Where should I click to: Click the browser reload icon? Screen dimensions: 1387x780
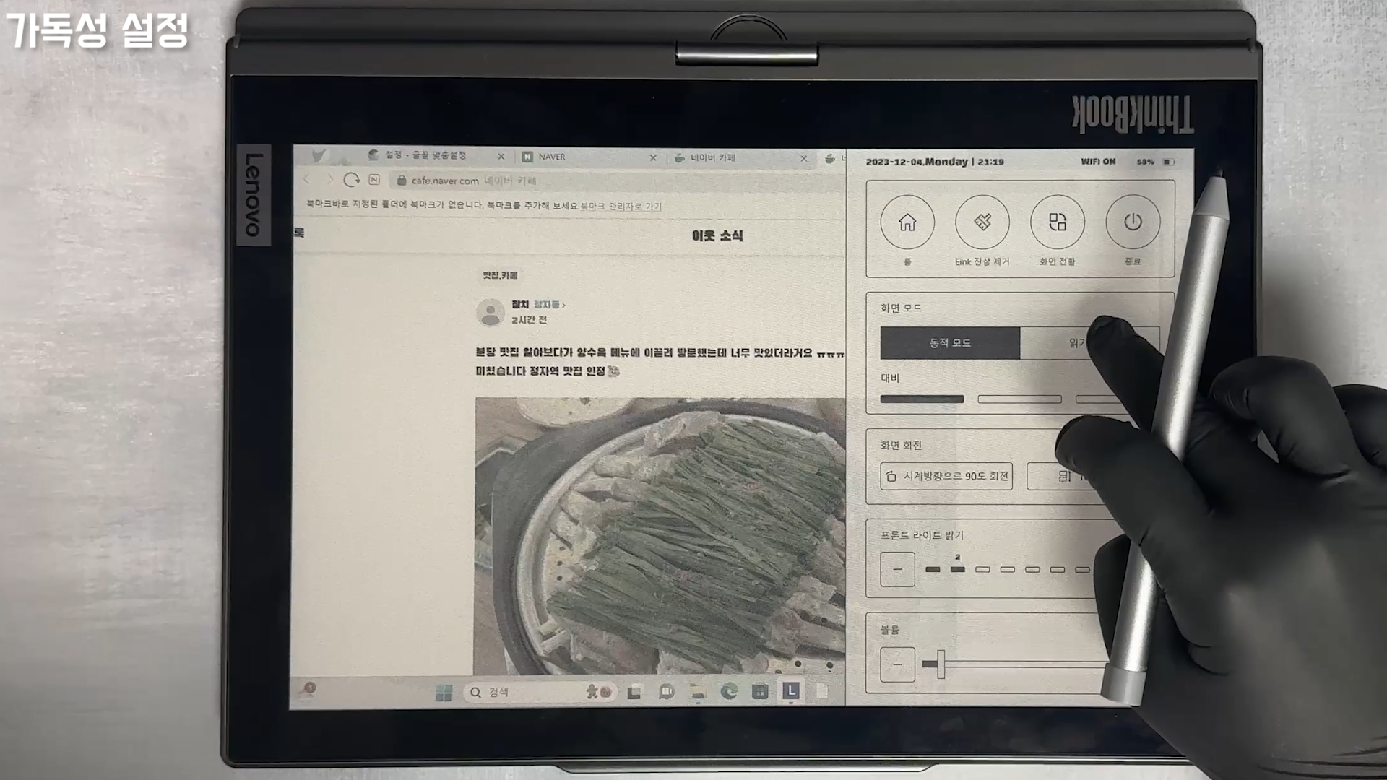[351, 180]
